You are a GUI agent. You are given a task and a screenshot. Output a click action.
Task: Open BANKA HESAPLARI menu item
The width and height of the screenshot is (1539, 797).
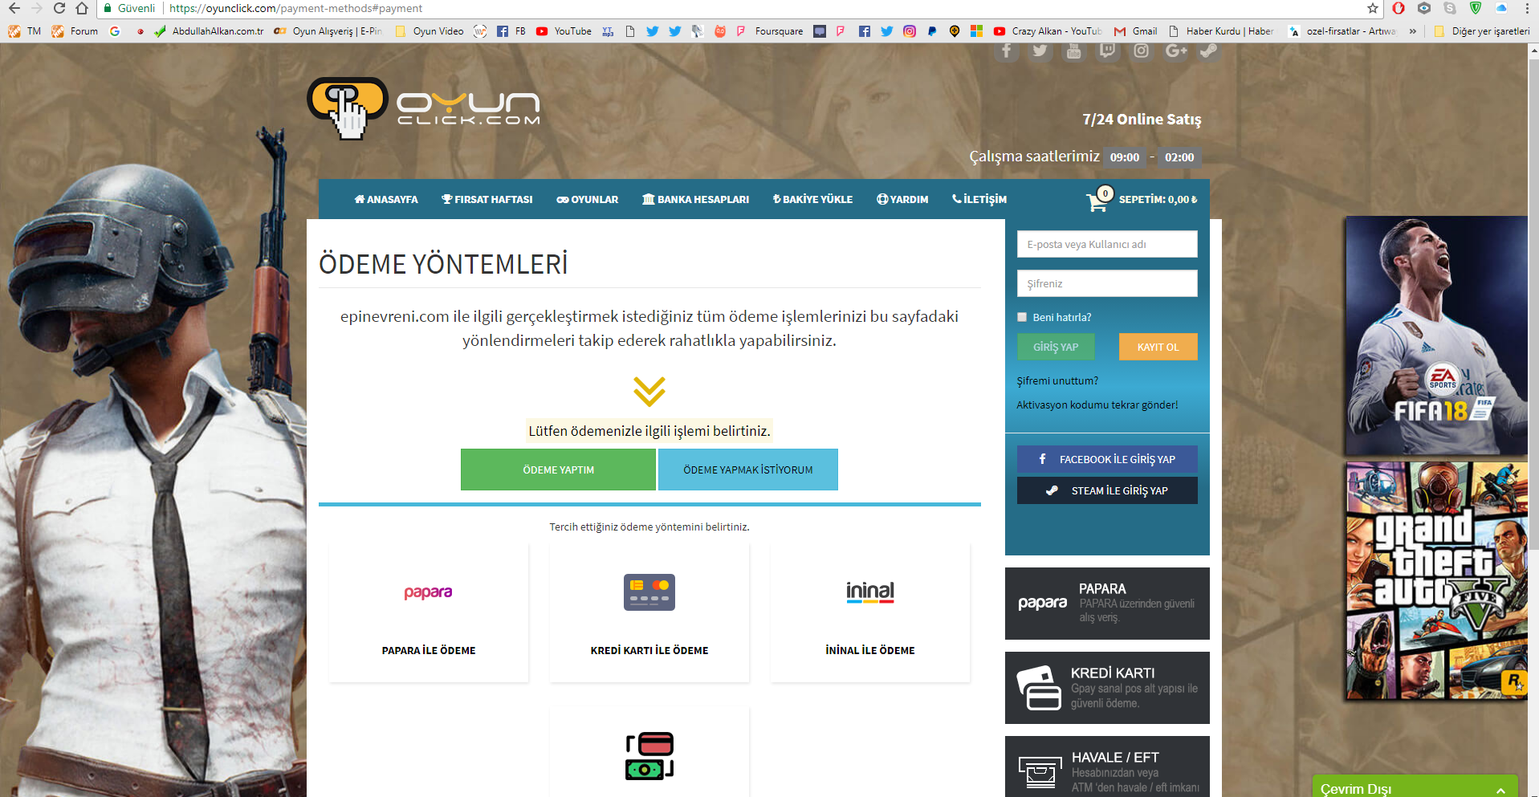(x=695, y=199)
